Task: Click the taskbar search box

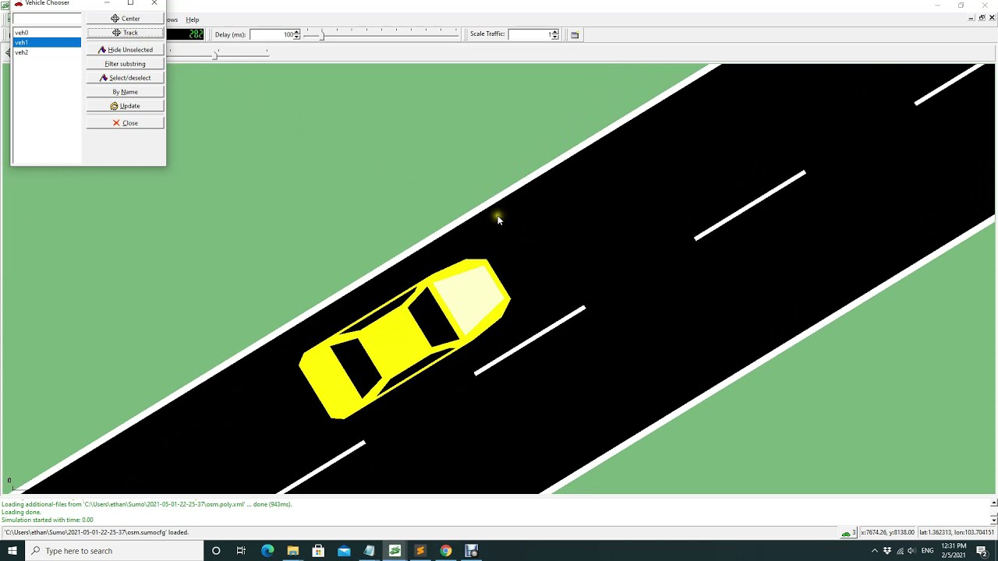Action: [x=114, y=551]
